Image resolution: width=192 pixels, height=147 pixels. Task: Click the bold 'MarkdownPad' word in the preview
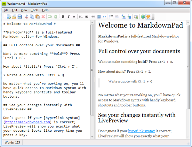coord(111,36)
